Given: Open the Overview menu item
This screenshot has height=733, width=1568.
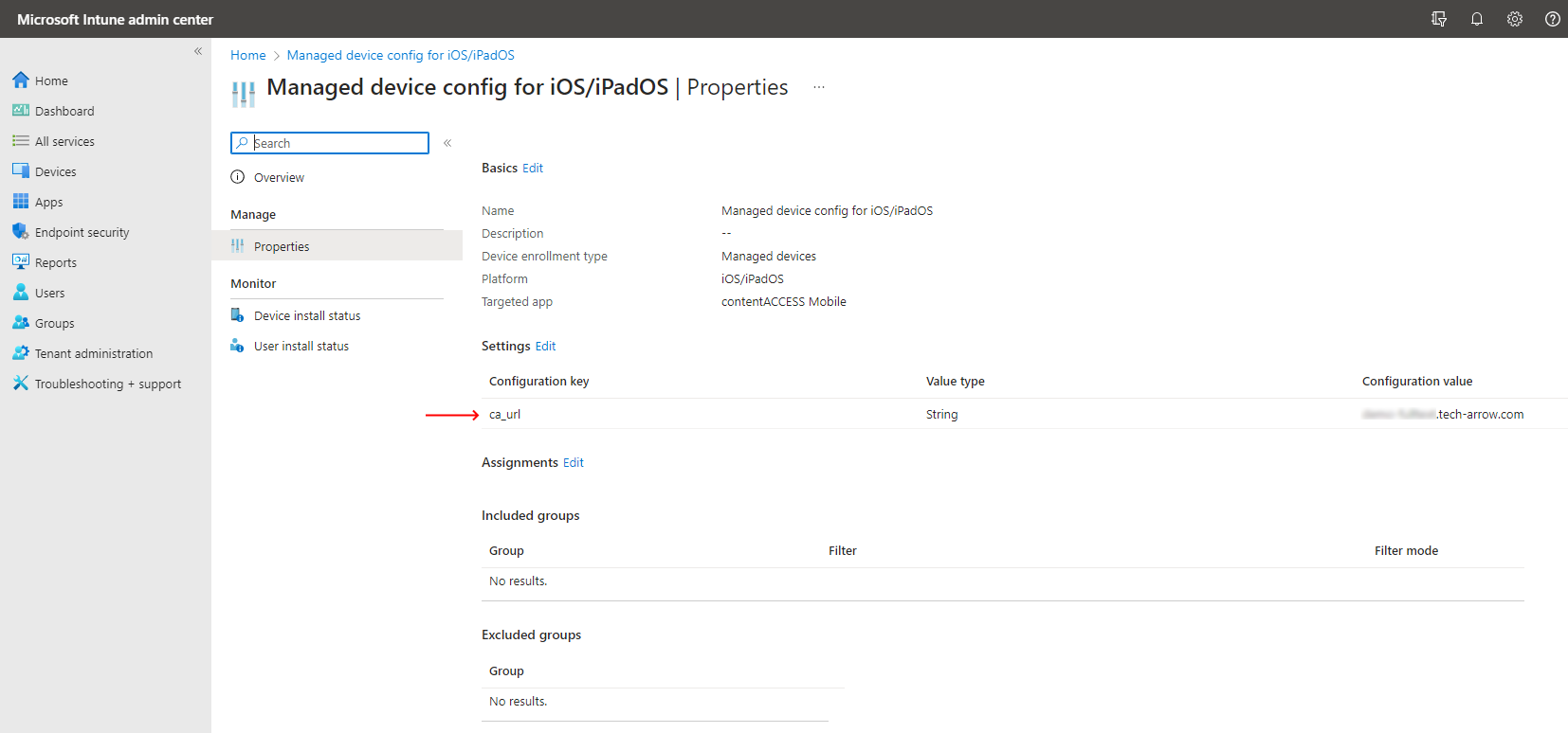Looking at the screenshot, I should pyautogui.click(x=279, y=177).
